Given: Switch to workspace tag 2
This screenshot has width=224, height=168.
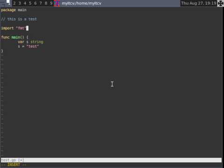Looking at the screenshot, I should (14, 3).
